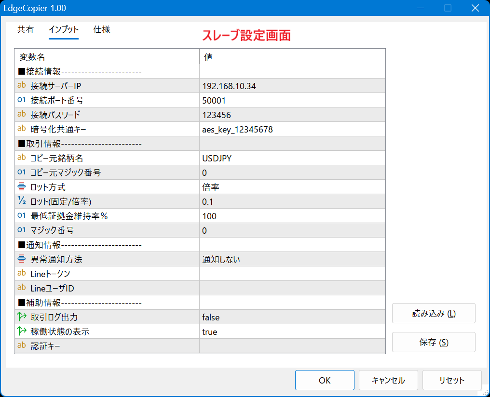Edit the server IP value 192.168.10.34
The image size is (490, 397).
tap(292, 86)
